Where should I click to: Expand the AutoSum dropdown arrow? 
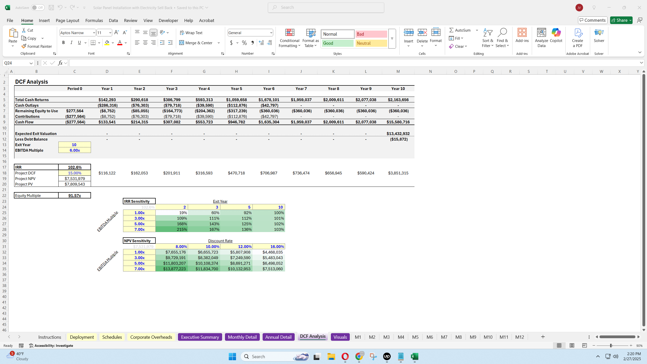477,30
